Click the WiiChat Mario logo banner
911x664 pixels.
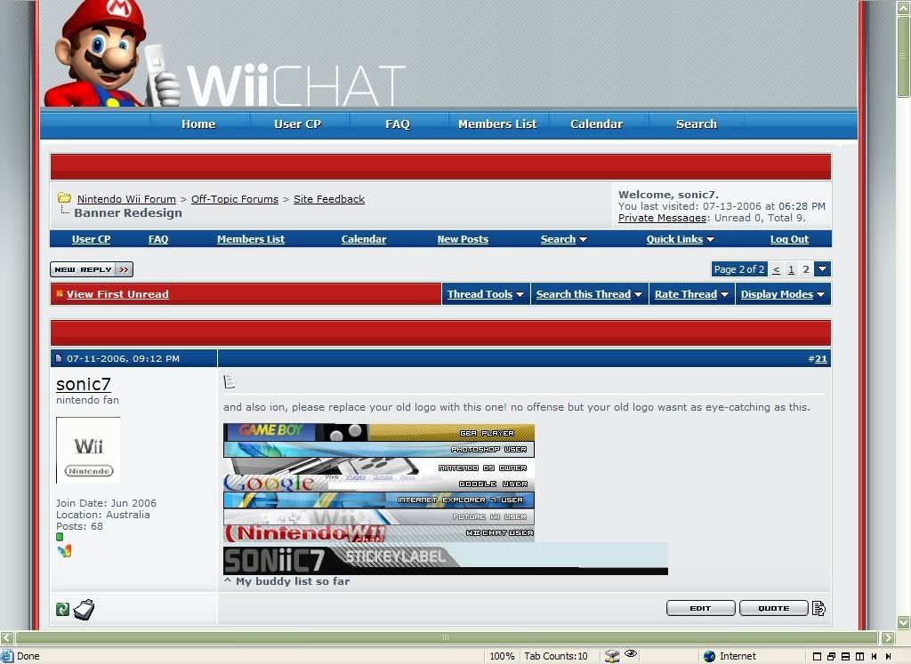pyautogui.click(x=225, y=53)
